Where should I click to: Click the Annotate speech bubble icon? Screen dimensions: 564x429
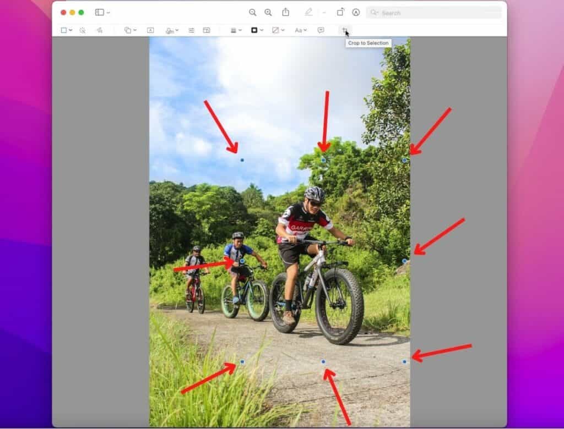coord(321,30)
